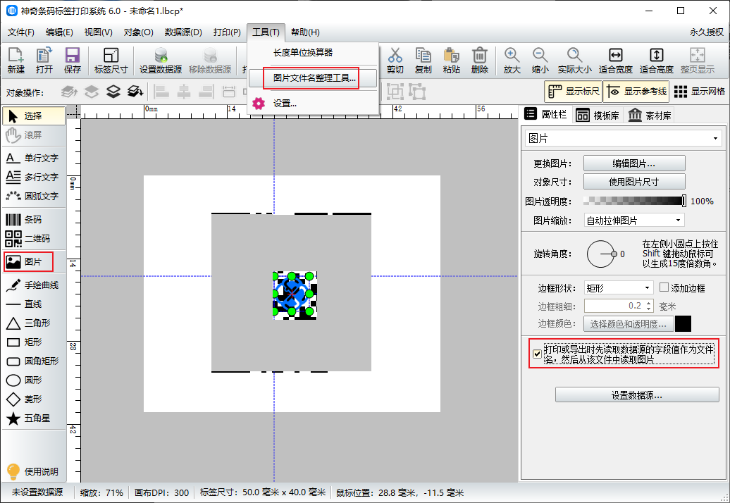The height and width of the screenshot is (503, 730).
Task: Click the 设置数据源... button in properties panel
Action: 637,395
